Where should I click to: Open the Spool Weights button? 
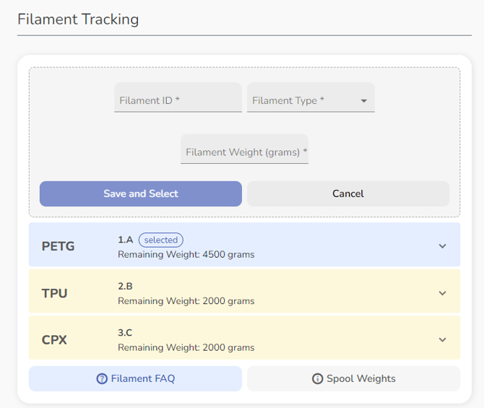354,378
